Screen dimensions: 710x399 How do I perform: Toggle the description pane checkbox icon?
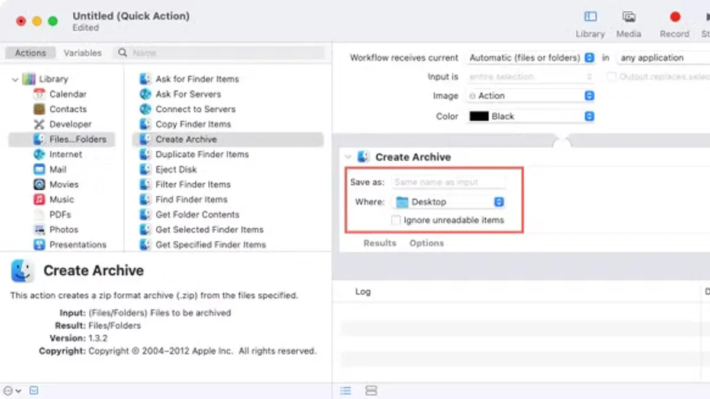pyautogui.click(x=34, y=391)
